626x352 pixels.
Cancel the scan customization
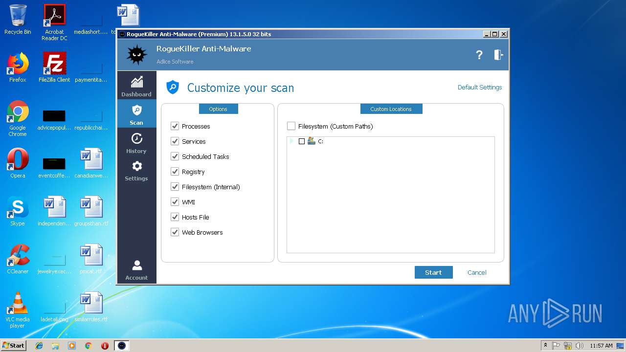click(477, 272)
